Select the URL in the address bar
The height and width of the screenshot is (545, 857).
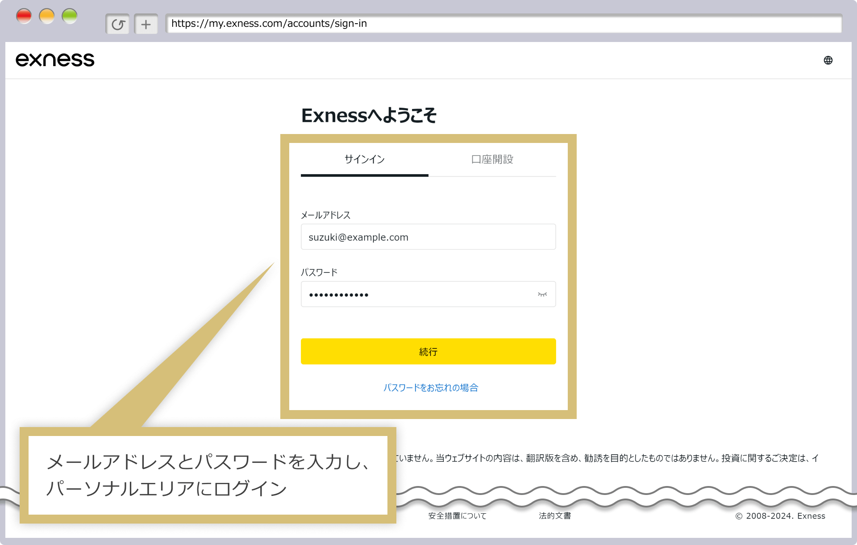pyautogui.click(x=270, y=24)
